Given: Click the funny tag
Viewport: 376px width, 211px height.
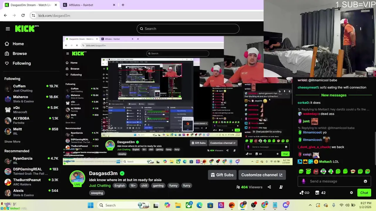Looking at the screenshot, I should [173, 186].
